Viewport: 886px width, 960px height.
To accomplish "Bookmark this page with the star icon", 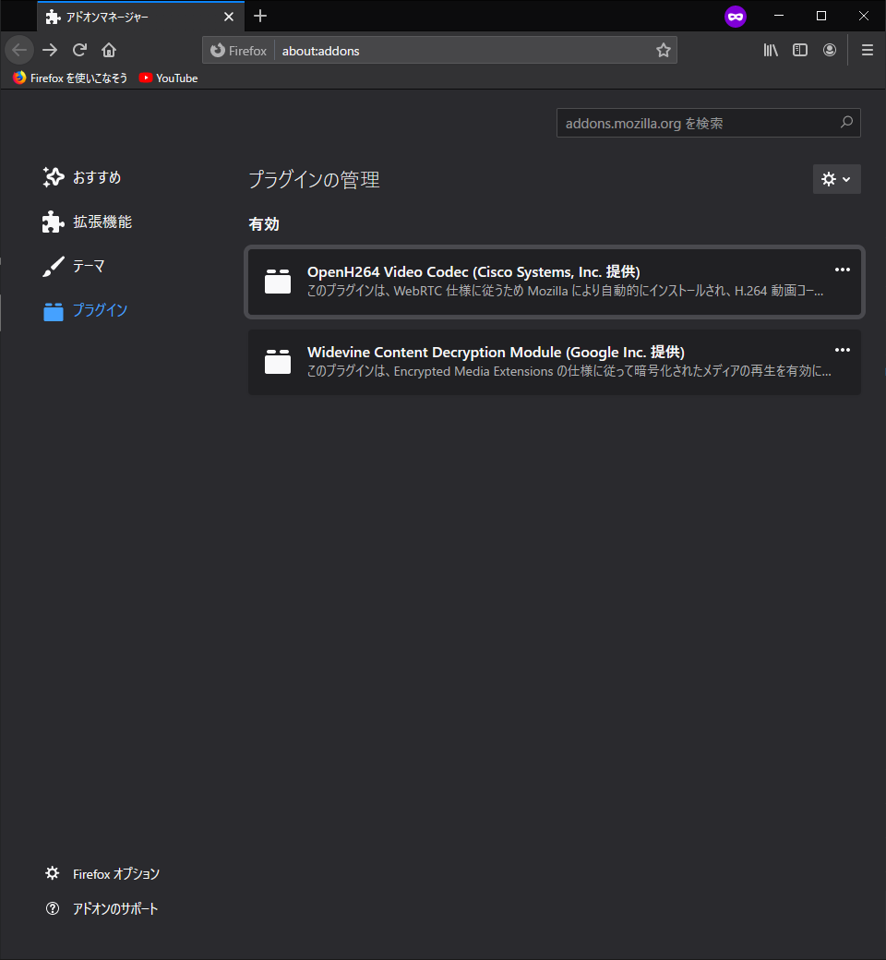I will click(x=664, y=50).
